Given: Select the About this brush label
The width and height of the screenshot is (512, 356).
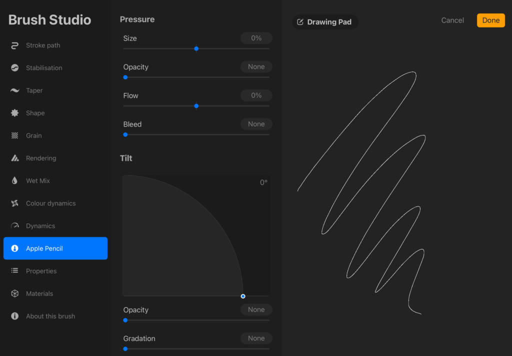Looking at the screenshot, I should pos(50,316).
